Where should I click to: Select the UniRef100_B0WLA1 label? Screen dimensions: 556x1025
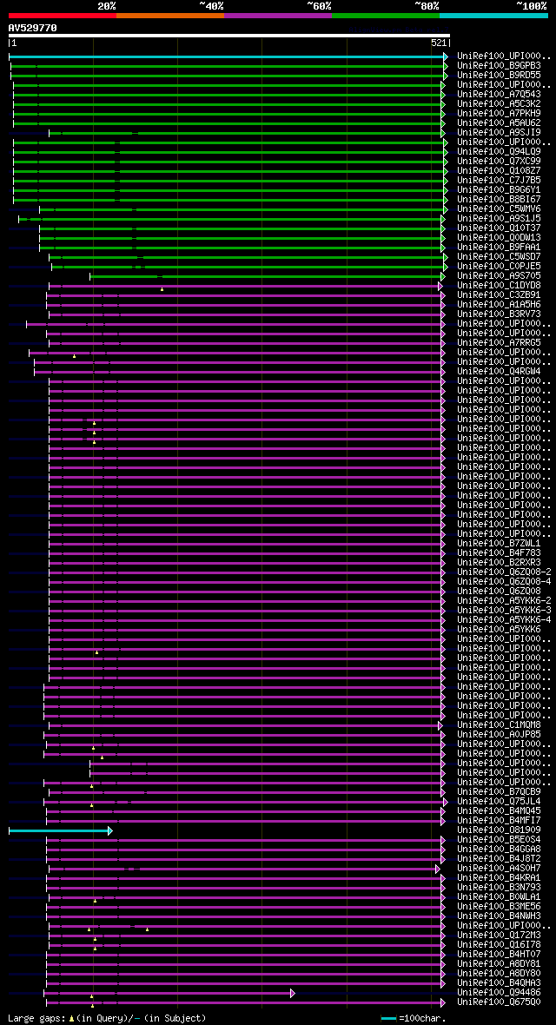click(x=499, y=896)
